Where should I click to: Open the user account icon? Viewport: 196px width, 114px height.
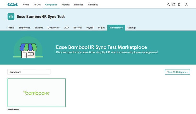click(186, 5)
